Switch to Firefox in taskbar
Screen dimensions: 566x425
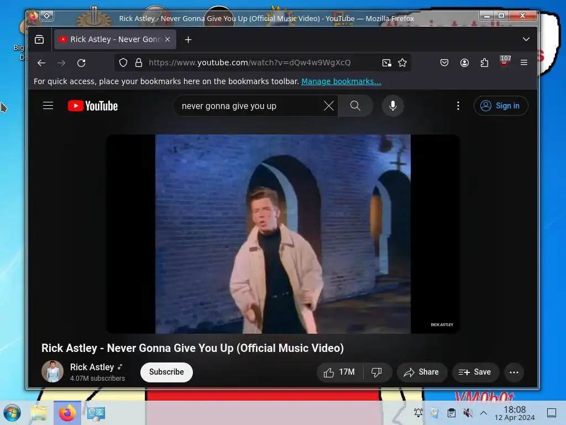click(x=67, y=413)
